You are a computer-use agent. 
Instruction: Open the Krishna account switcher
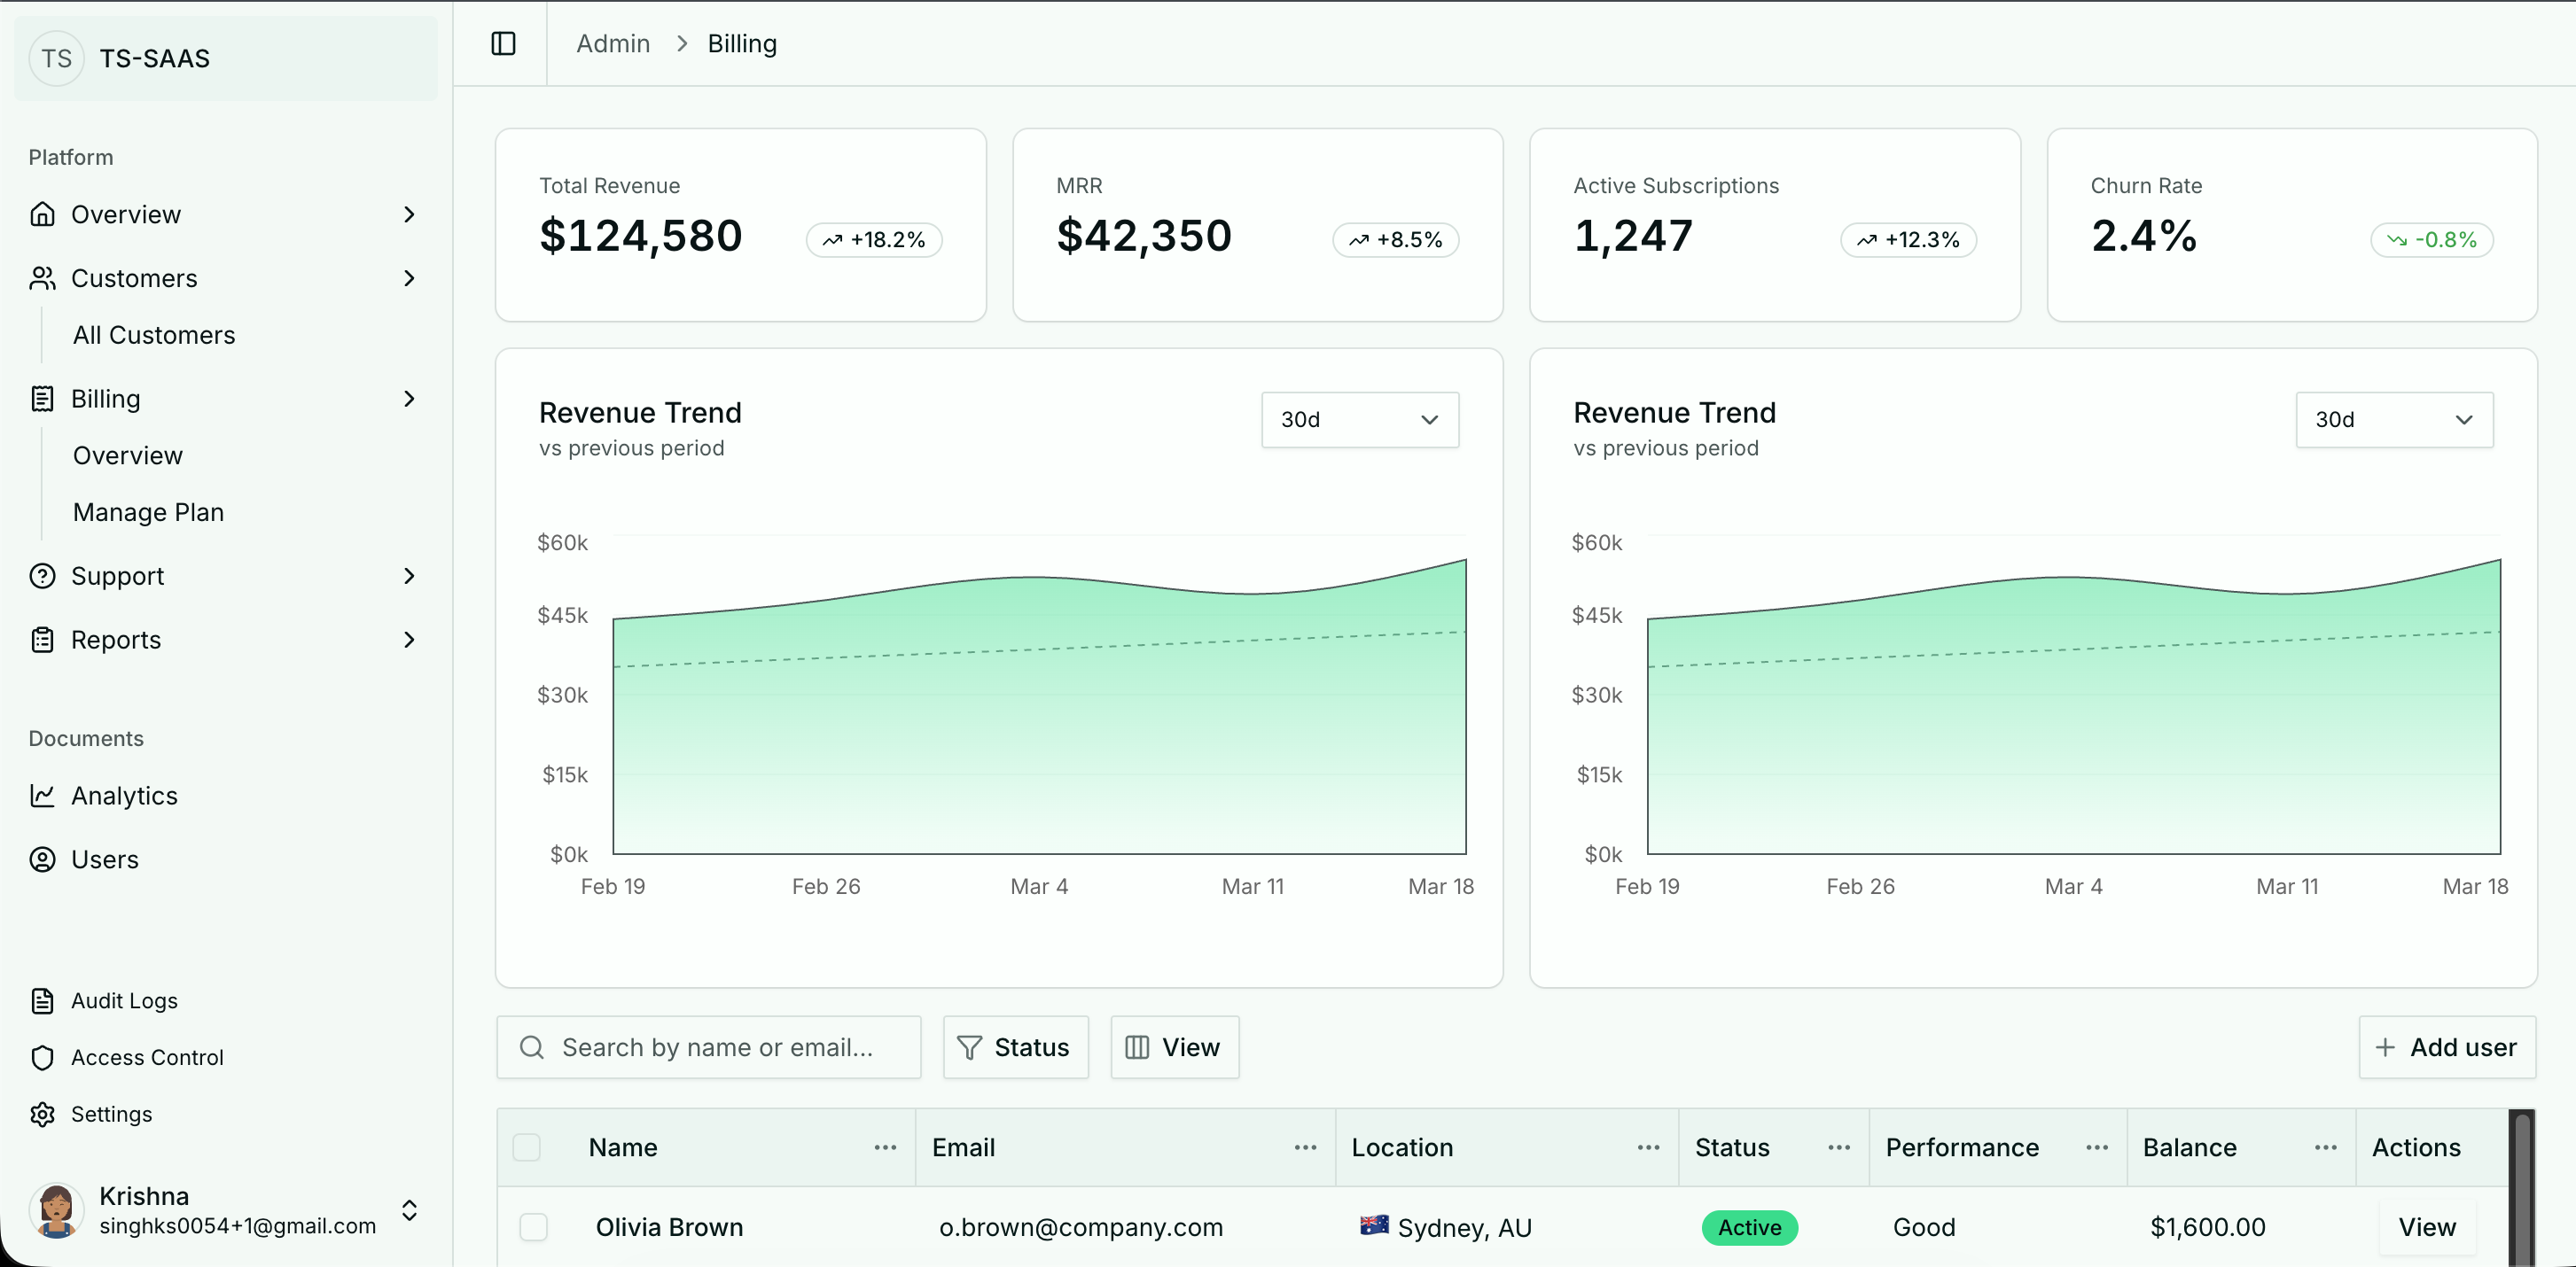[x=409, y=1210]
